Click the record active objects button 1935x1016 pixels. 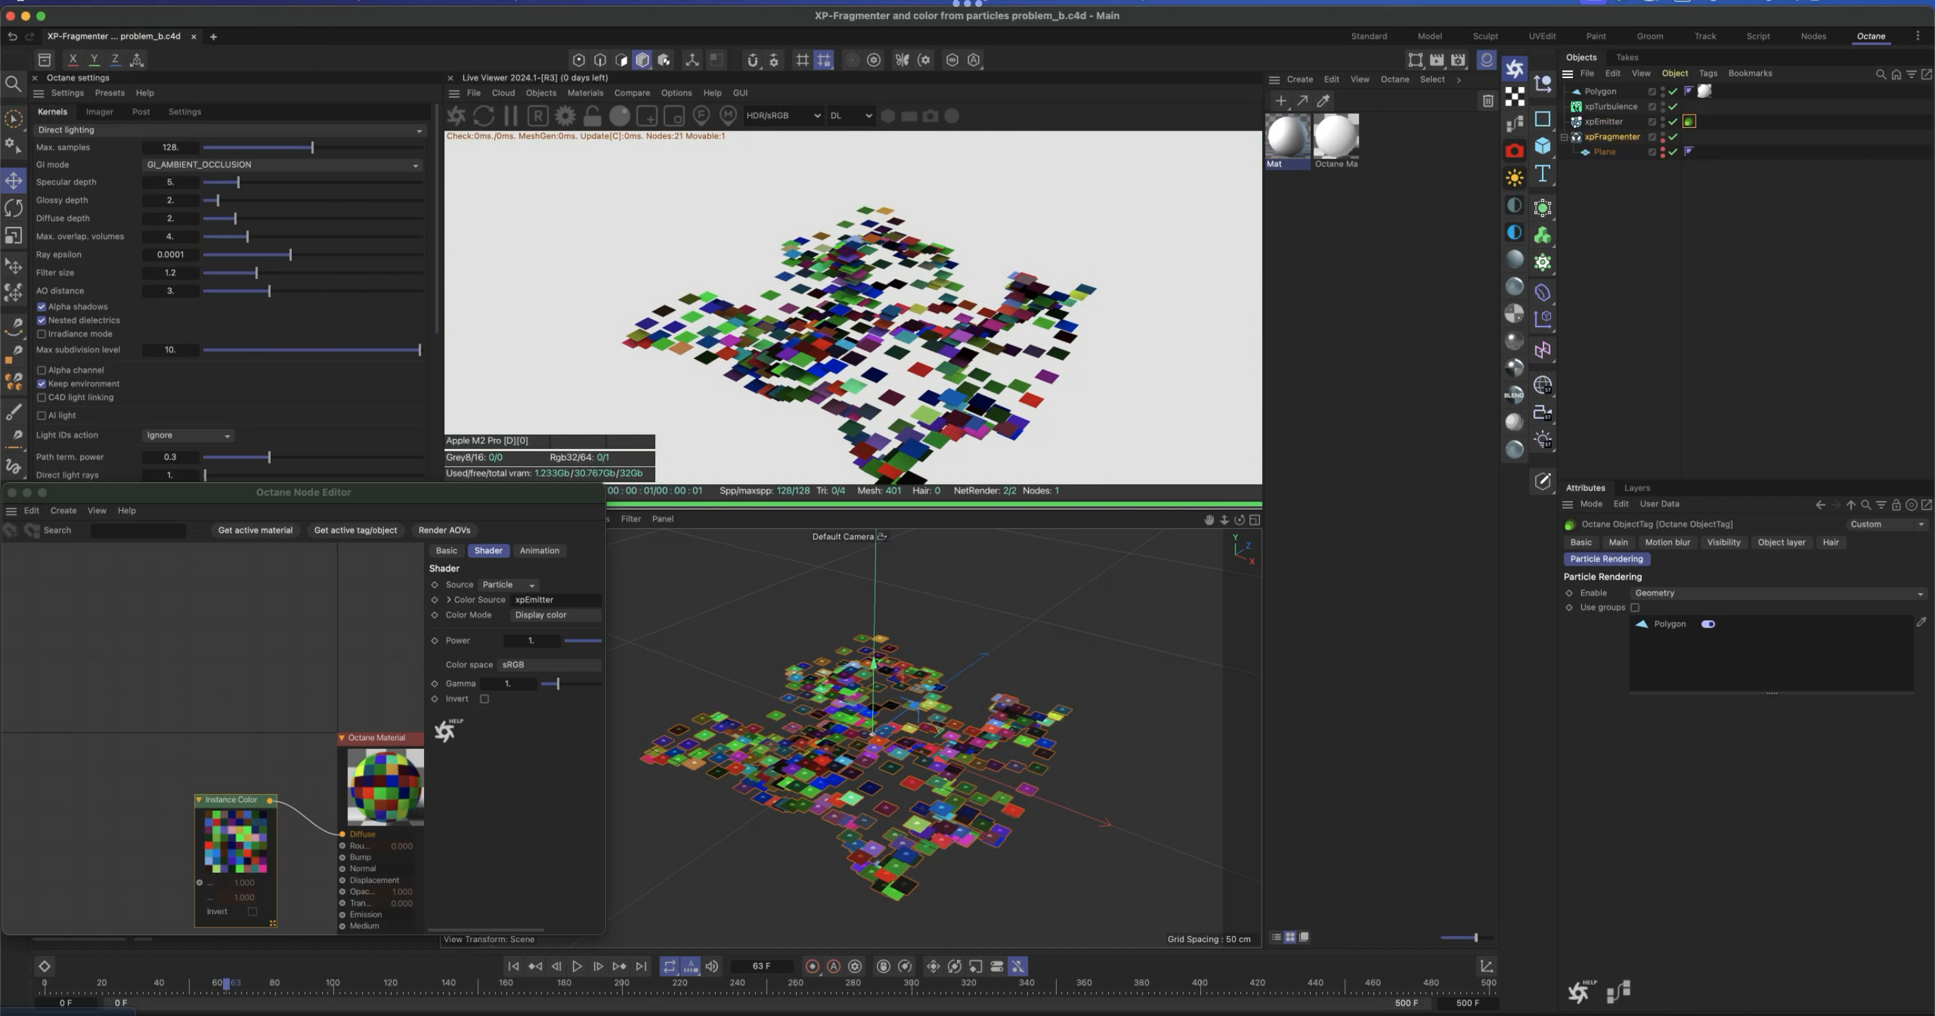click(812, 967)
